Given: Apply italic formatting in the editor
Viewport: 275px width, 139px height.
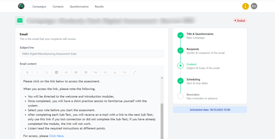Looking at the screenshot, I should click(37, 72).
